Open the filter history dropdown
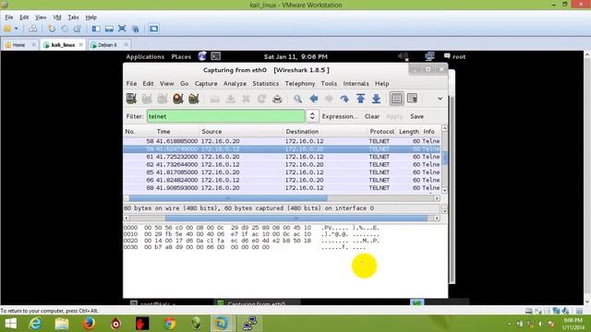The height and width of the screenshot is (332, 591). (312, 116)
